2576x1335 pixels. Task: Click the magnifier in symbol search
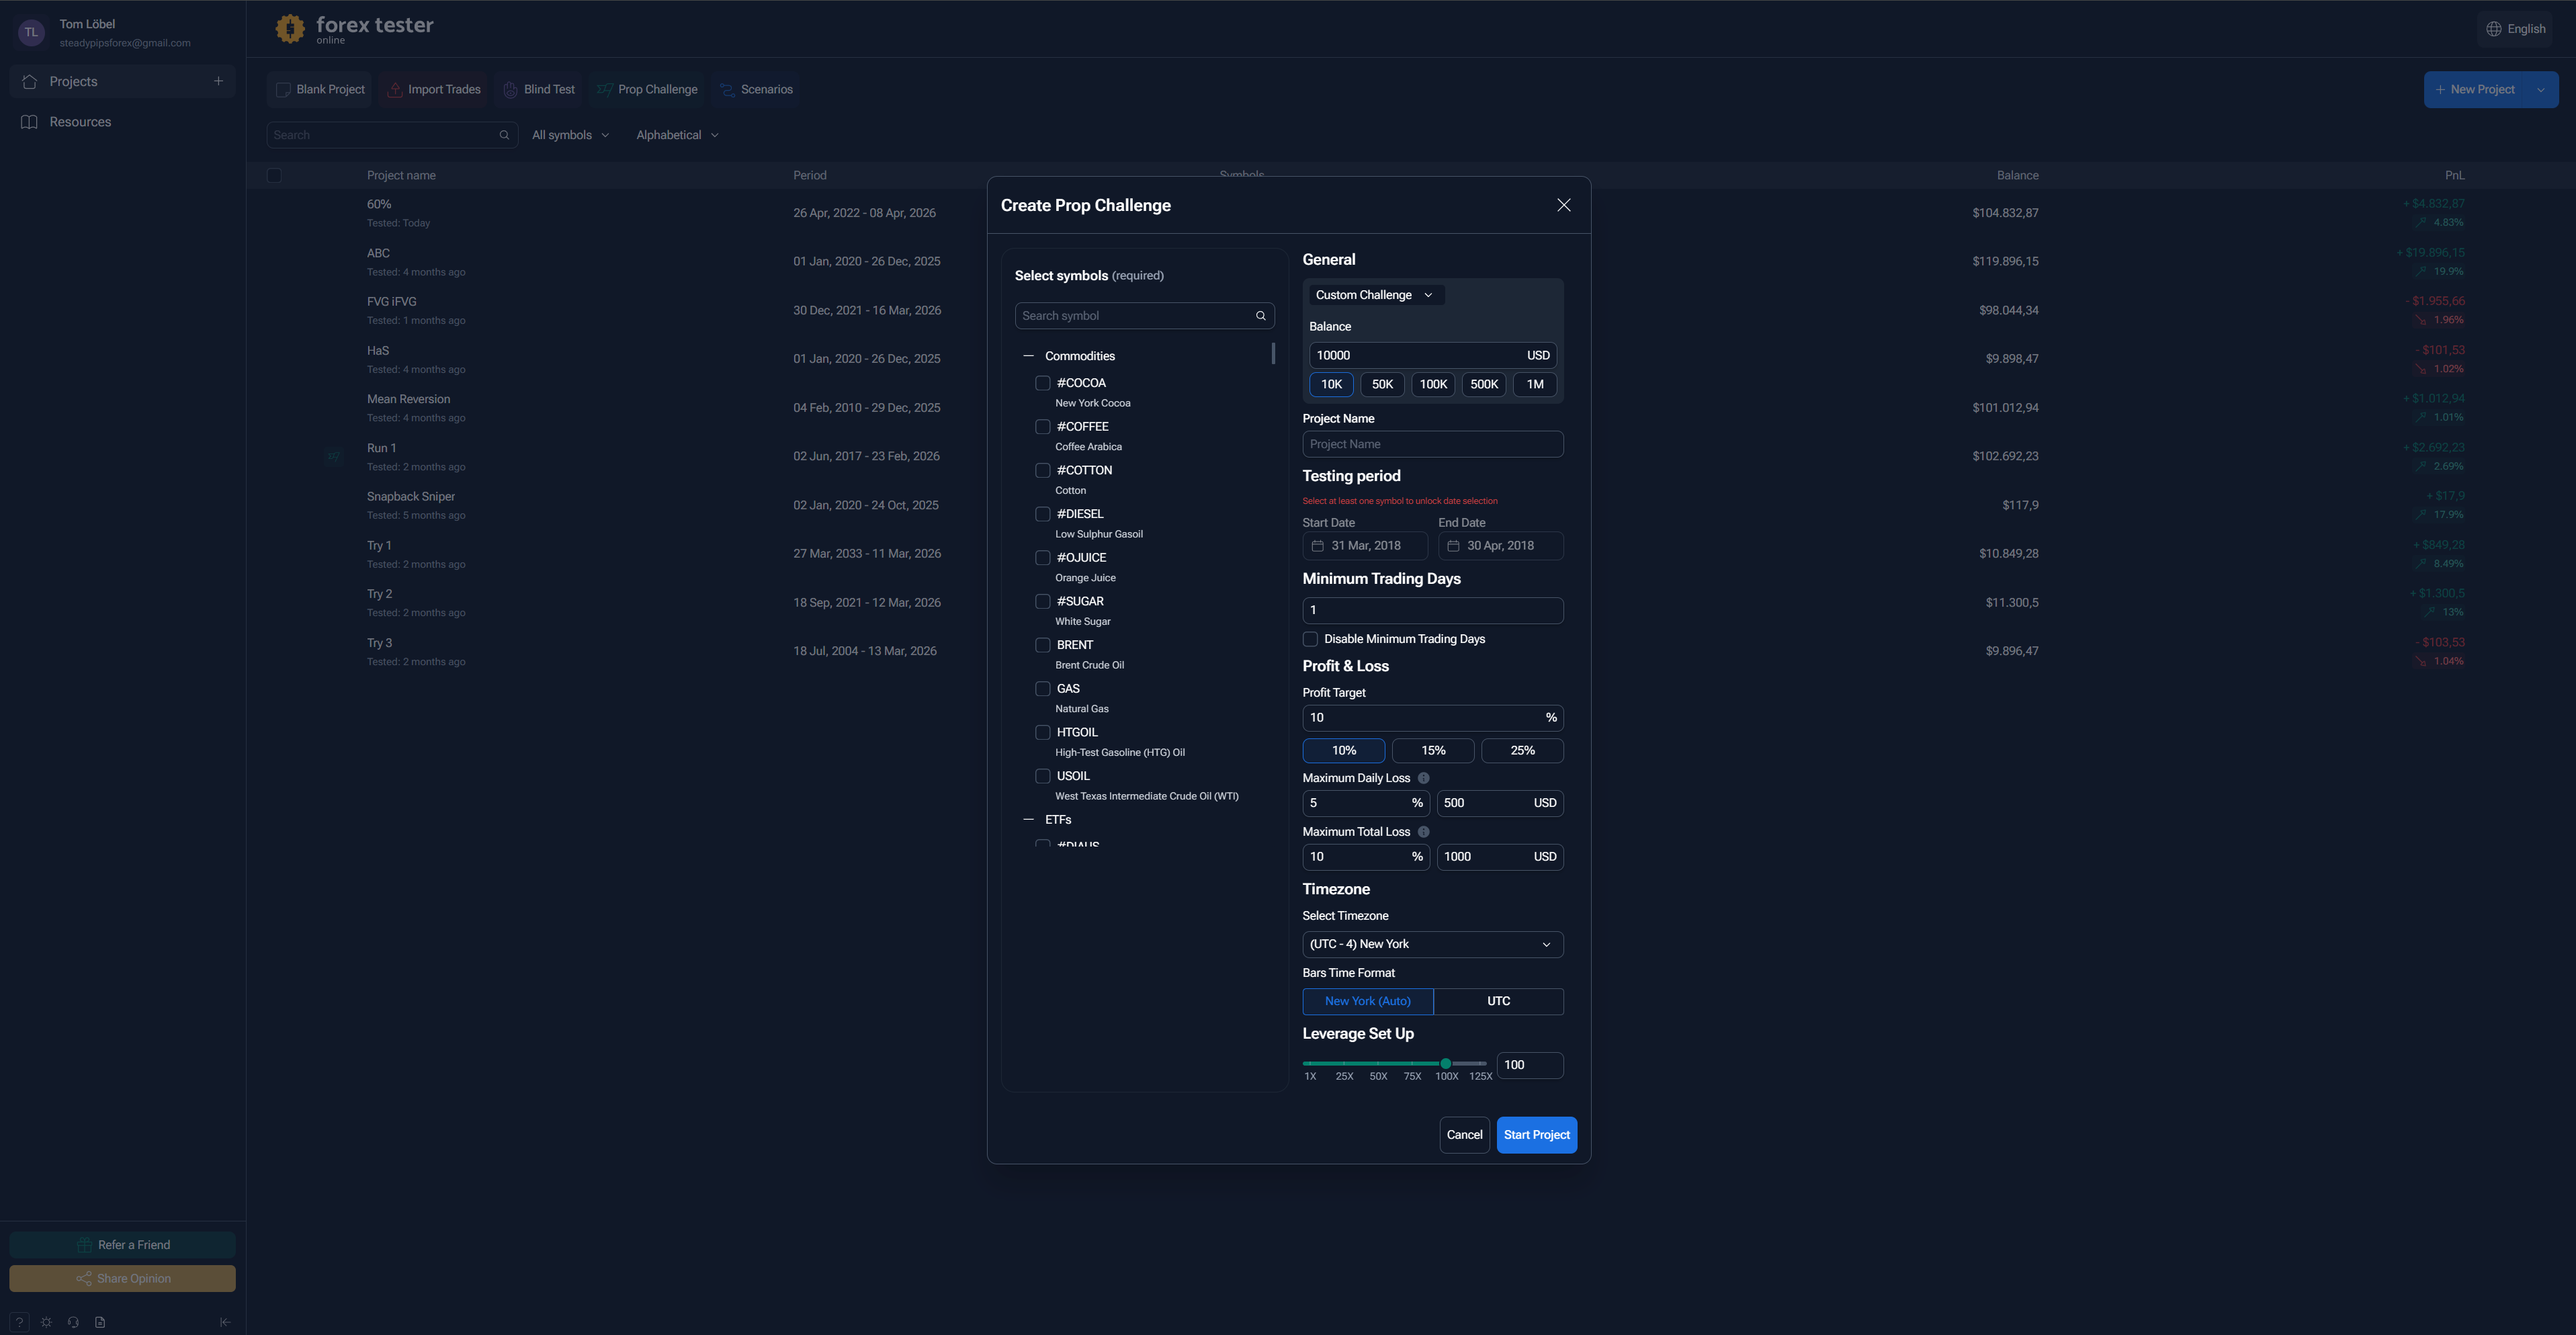[x=1261, y=316]
